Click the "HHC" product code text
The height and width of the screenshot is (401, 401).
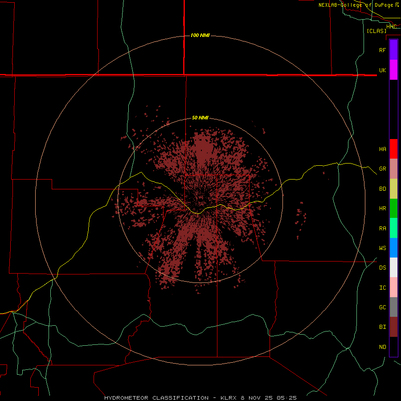[x=391, y=27]
